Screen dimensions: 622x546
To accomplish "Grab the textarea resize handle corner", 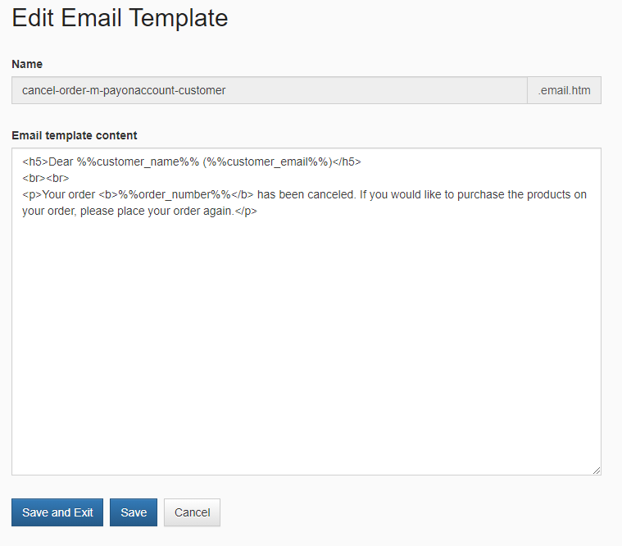I will pos(597,471).
